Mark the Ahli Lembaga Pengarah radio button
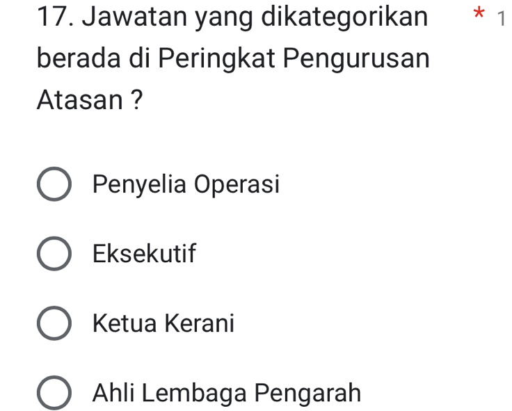 [x=53, y=393]
